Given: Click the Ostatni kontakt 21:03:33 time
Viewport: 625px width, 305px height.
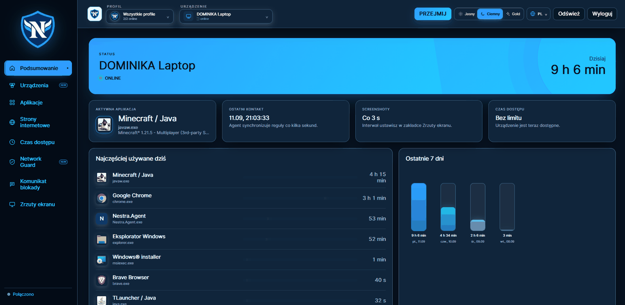Looking at the screenshot, I should (x=249, y=118).
